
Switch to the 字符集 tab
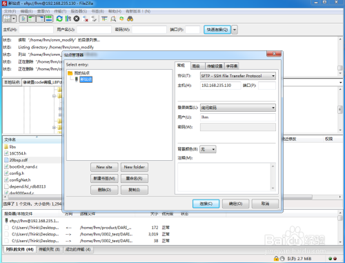click(232, 66)
